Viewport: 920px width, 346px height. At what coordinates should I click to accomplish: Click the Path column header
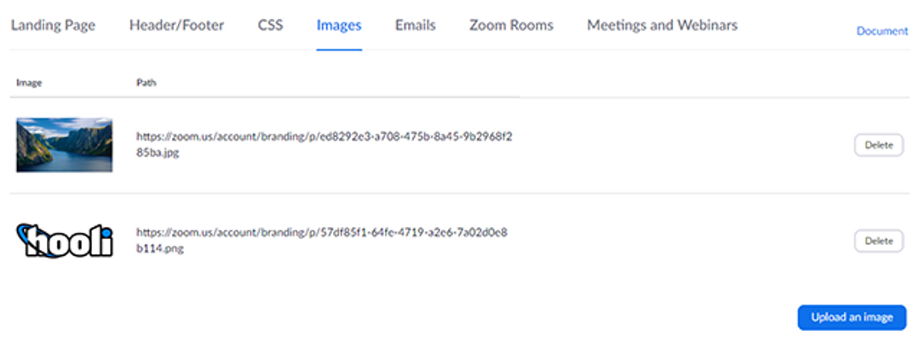(x=147, y=82)
